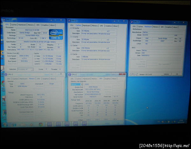Click the Channels # 'Single' value

coord(52,84)
